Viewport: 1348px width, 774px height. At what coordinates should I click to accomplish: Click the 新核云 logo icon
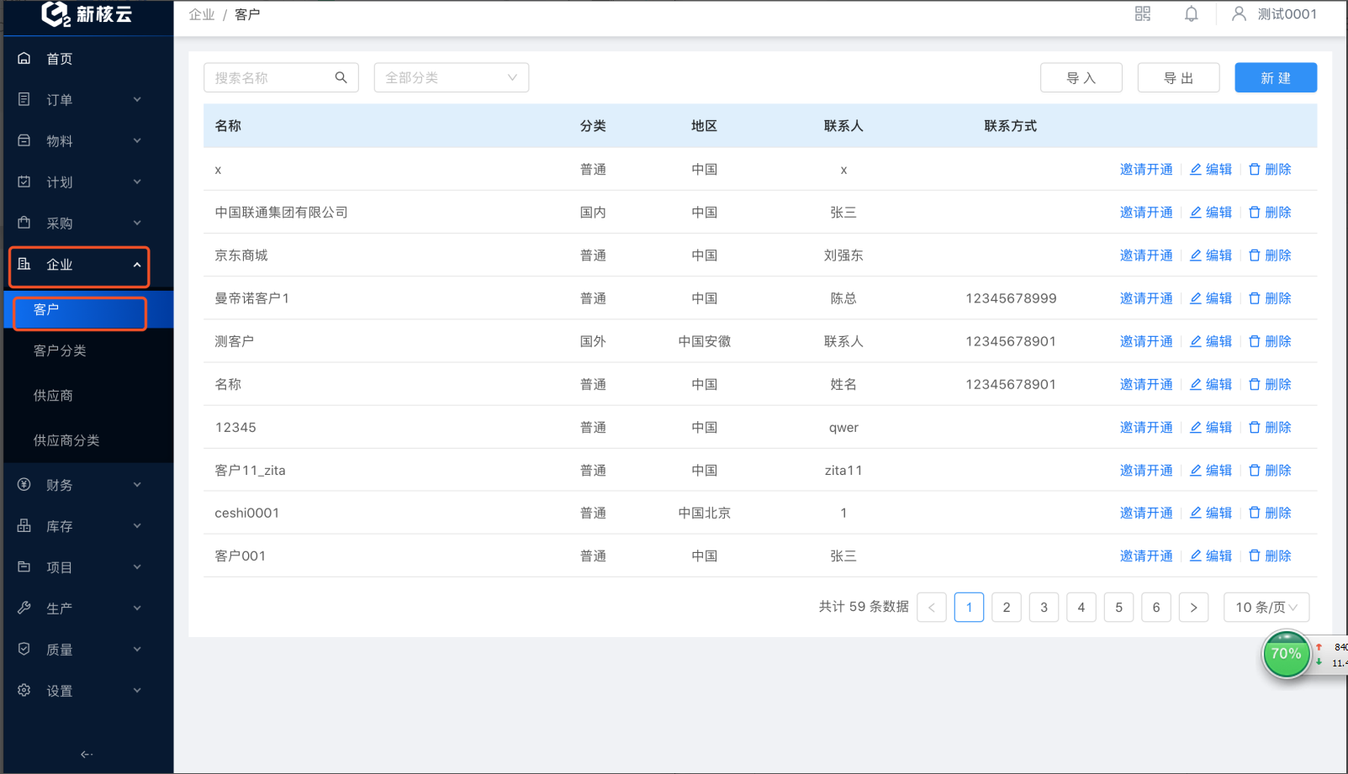tap(55, 13)
